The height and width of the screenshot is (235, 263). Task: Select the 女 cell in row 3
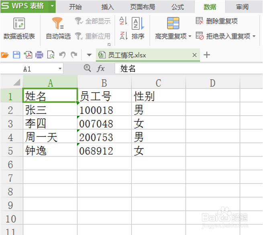(159, 123)
